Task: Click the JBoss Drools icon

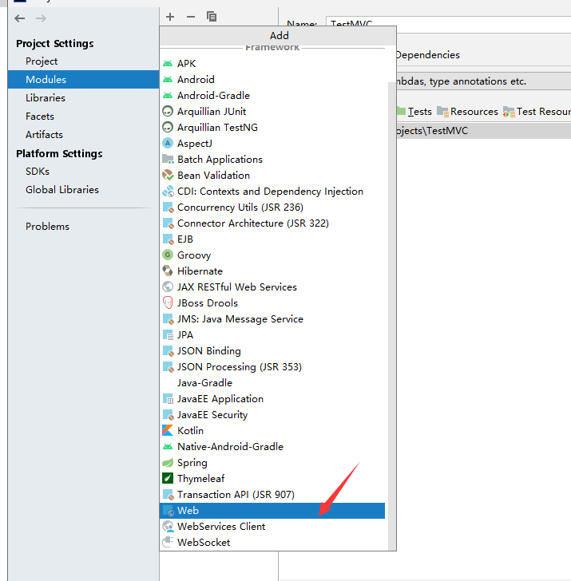Action: click(x=168, y=302)
